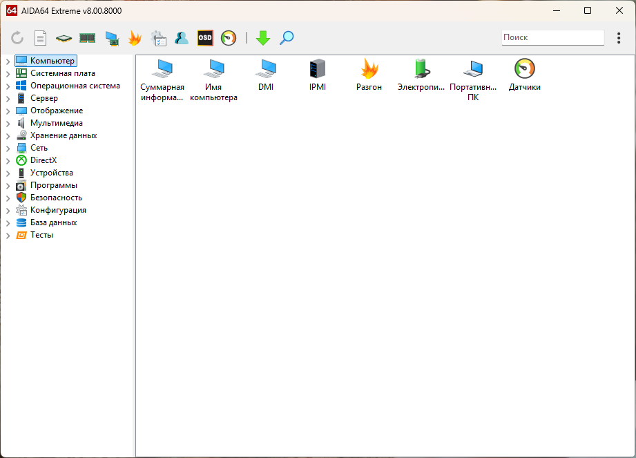Image resolution: width=636 pixels, height=458 pixels.
Task: Open the OSD panel toolbar icon
Action: [x=205, y=38]
